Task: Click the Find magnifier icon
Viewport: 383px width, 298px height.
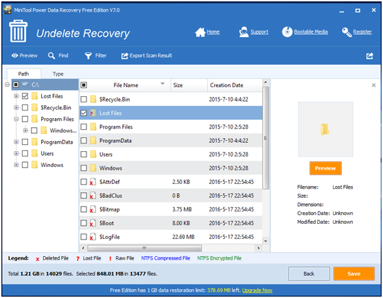Action: pos(51,56)
